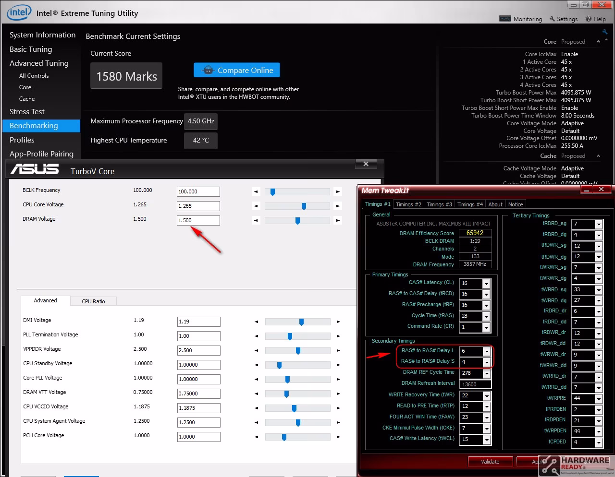Switch to Timings #2 tab
Viewport: 615px width, 477px height.
click(408, 204)
